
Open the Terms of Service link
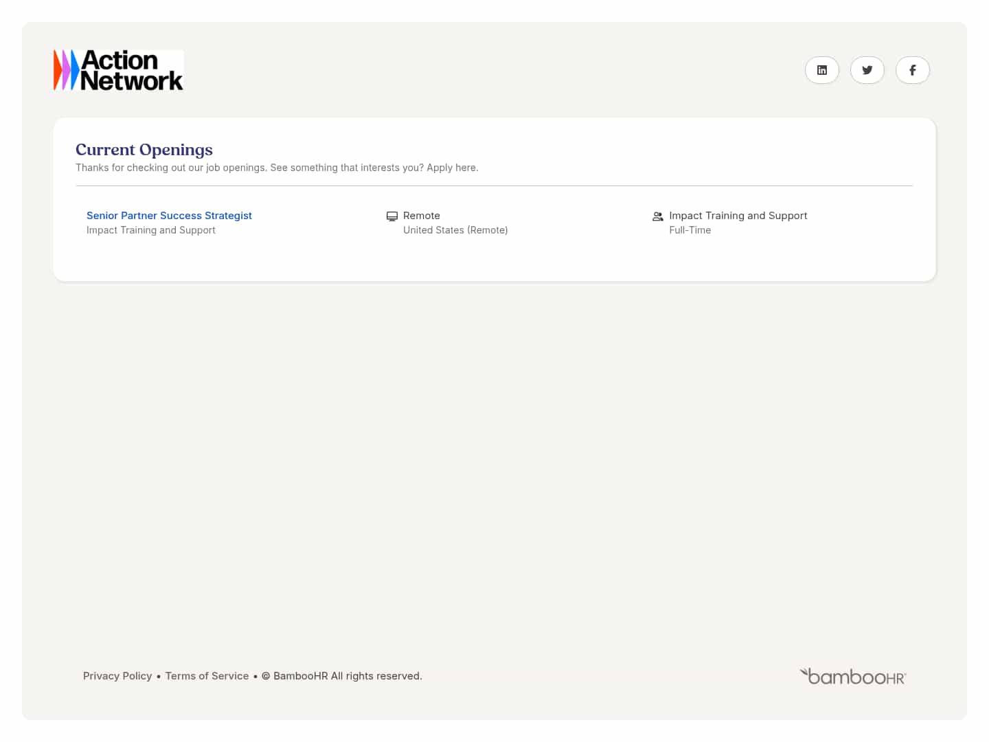pyautogui.click(x=207, y=676)
